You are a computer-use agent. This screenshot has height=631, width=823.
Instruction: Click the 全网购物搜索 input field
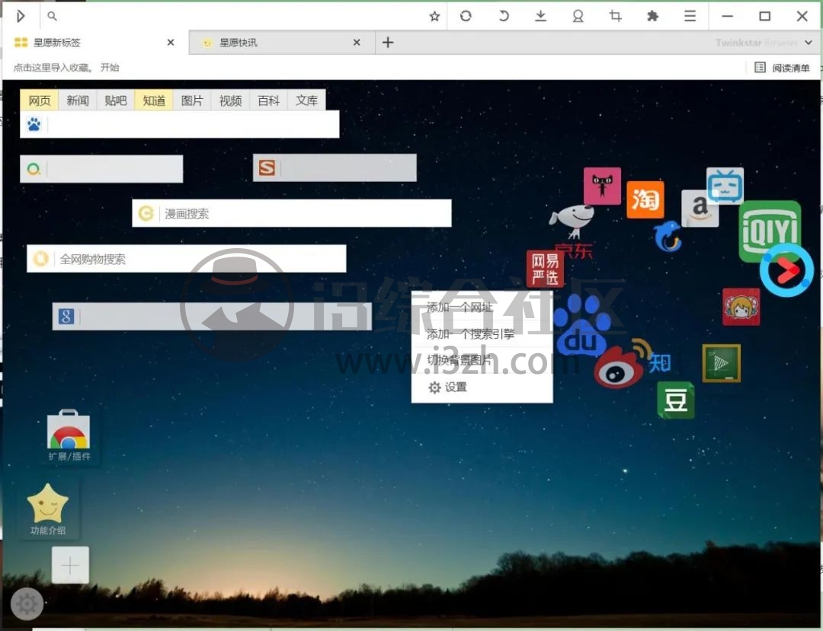point(187,258)
